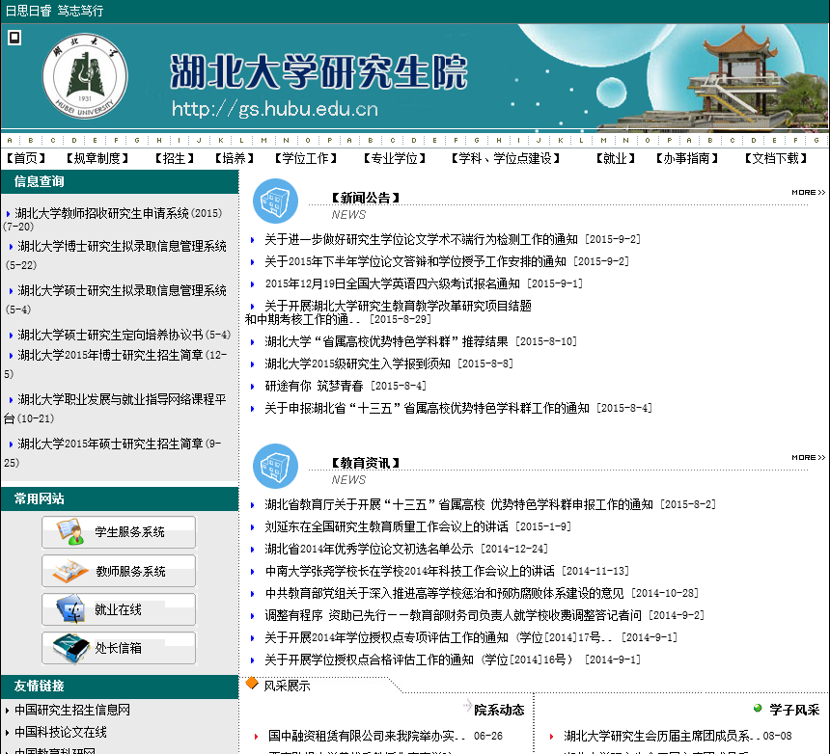The height and width of the screenshot is (754, 830).
Task: Open the 学科、学位点建设 menu item
Action: [506, 158]
